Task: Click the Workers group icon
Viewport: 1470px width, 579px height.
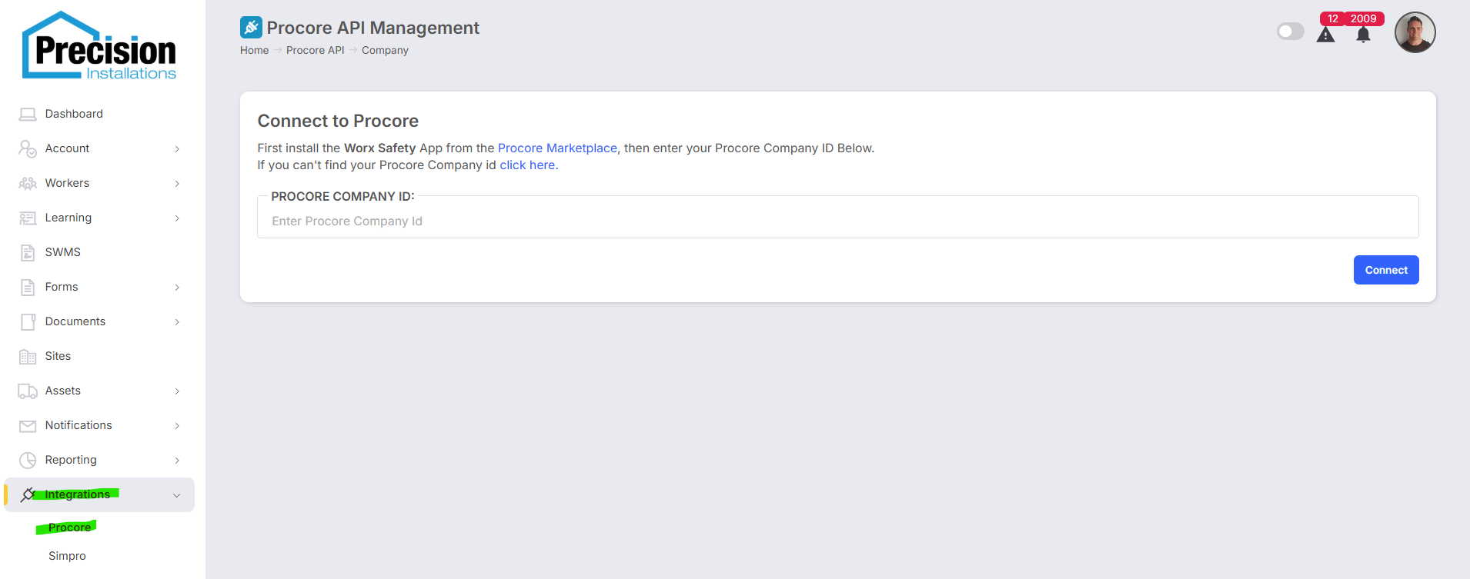Action: [28, 184]
